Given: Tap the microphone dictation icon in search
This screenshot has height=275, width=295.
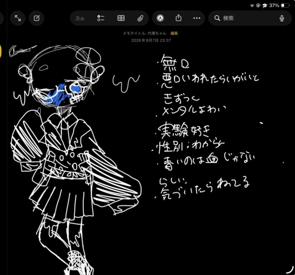Looking at the screenshot, I should [282, 18].
